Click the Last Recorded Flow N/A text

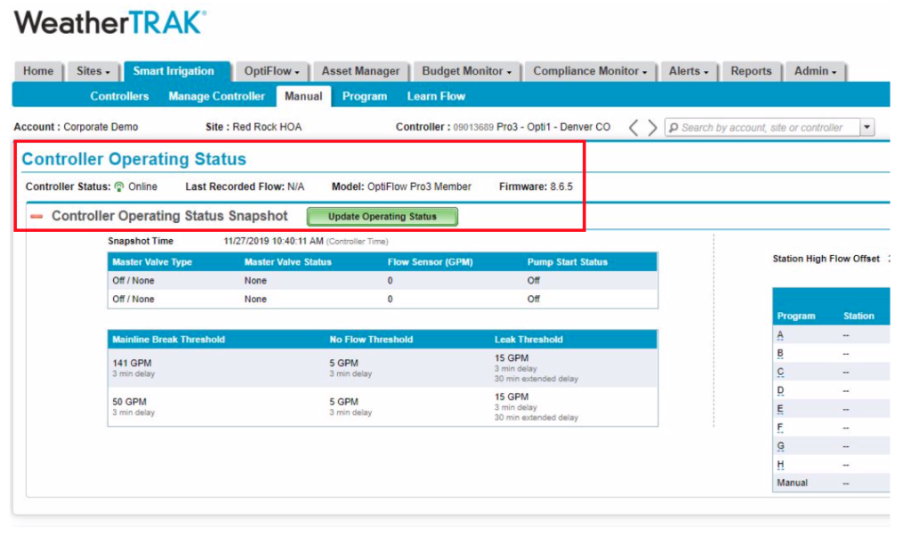coord(245,187)
